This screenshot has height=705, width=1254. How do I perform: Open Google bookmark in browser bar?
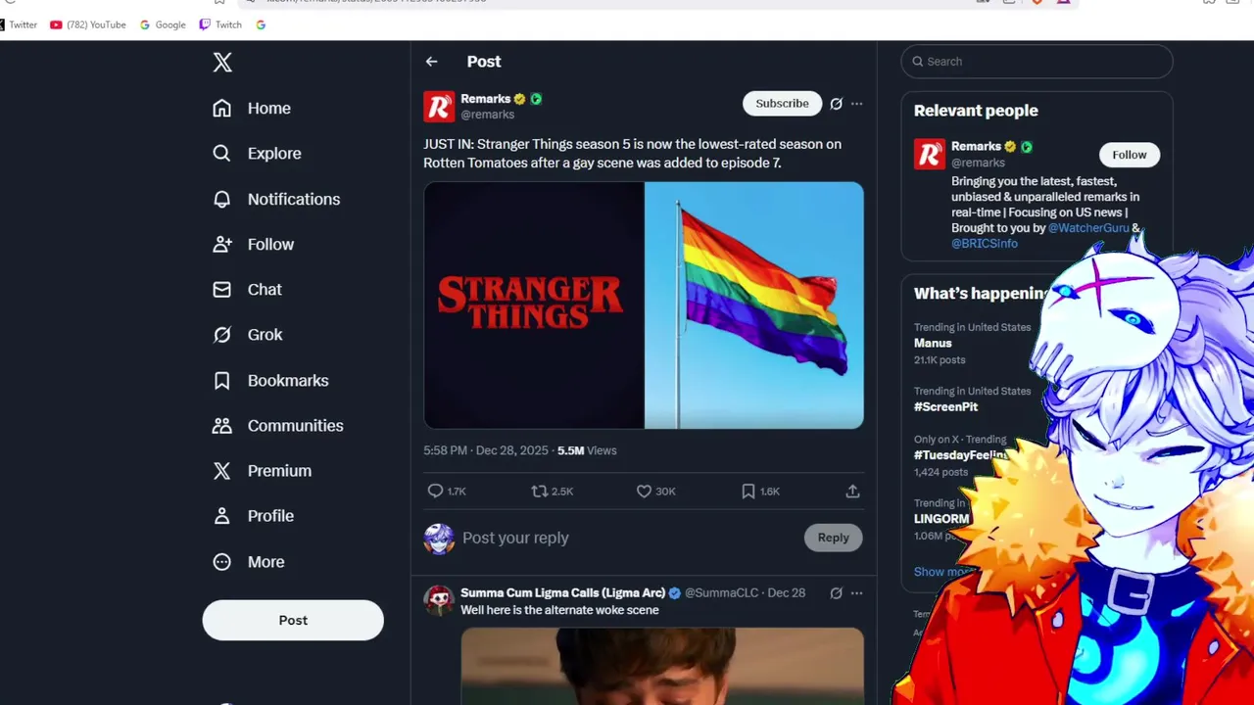coord(163,25)
